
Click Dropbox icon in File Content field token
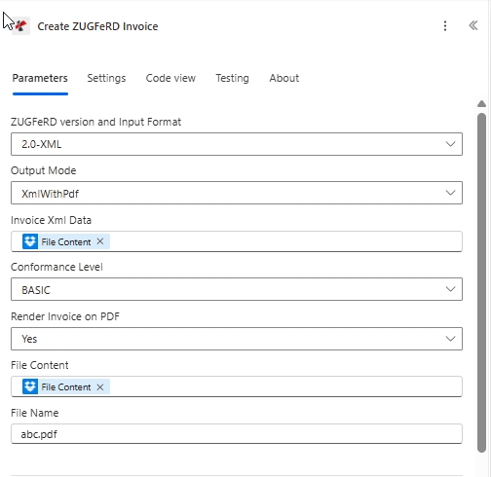[x=30, y=386]
